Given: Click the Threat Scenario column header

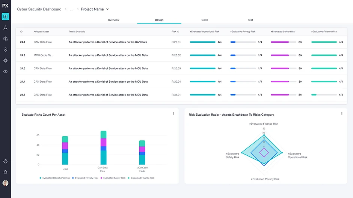Looking at the screenshot, I should point(77,32).
